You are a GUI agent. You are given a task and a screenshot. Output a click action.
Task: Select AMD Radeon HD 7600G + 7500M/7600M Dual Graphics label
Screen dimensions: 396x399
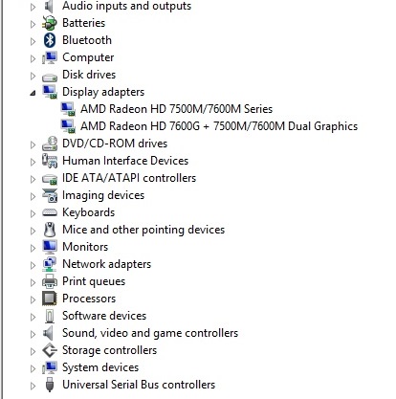(219, 126)
